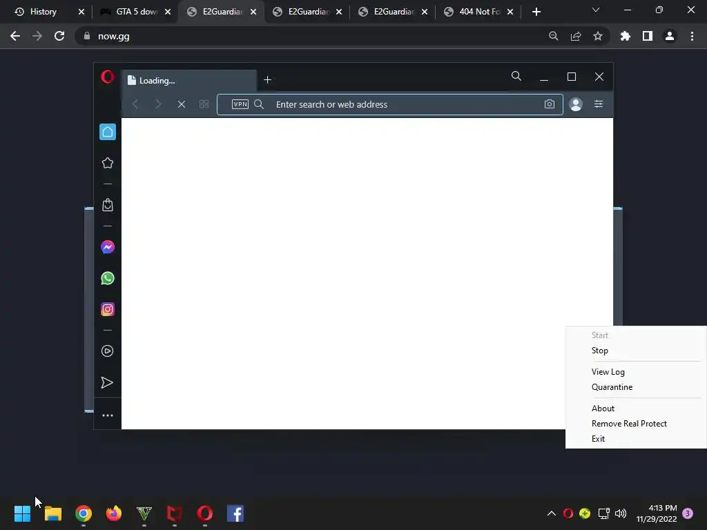
Task: Open notification badge showing 3
Action: tap(688, 513)
